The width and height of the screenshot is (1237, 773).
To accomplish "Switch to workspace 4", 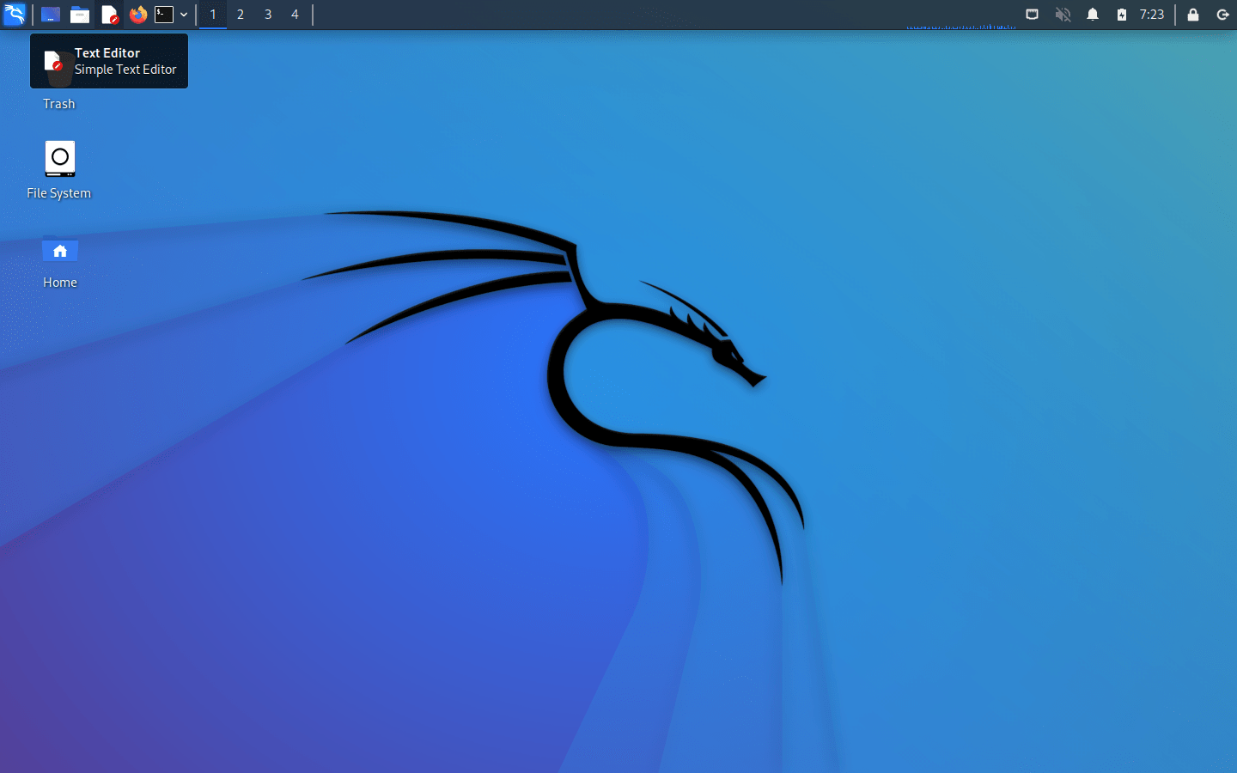I will coord(295,15).
